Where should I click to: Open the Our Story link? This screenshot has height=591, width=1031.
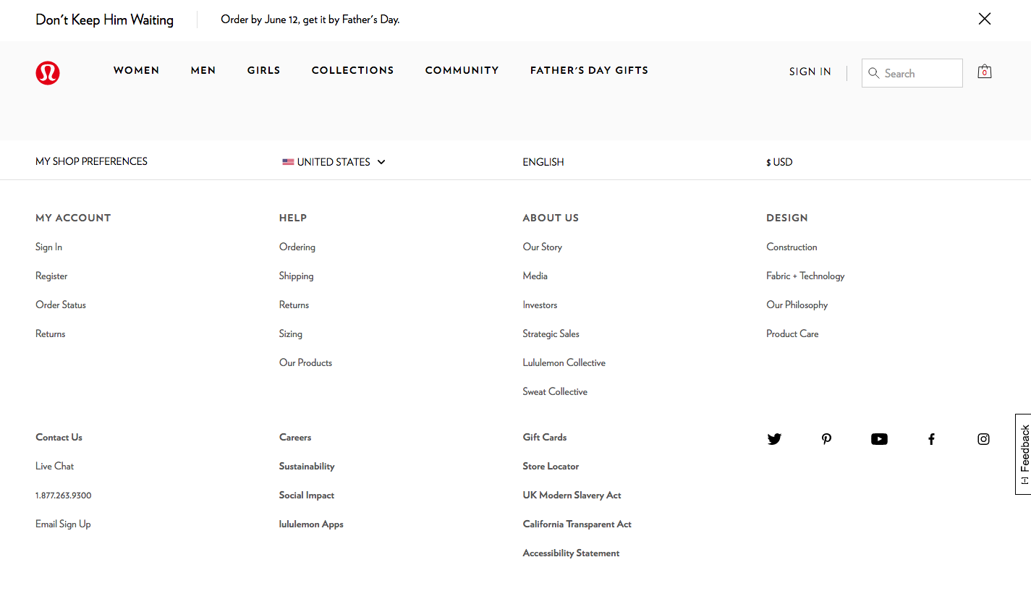point(542,247)
